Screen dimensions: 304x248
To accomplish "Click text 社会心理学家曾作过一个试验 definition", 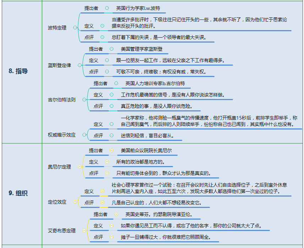I will pyautogui.click(x=199, y=188).
